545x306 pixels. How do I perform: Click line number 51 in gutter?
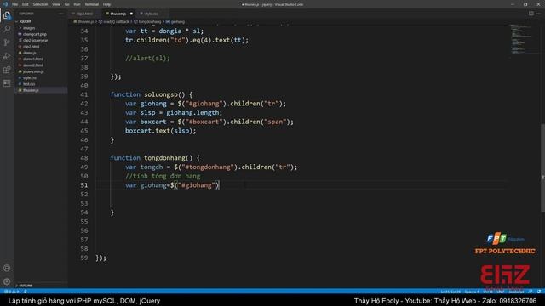[84, 185]
